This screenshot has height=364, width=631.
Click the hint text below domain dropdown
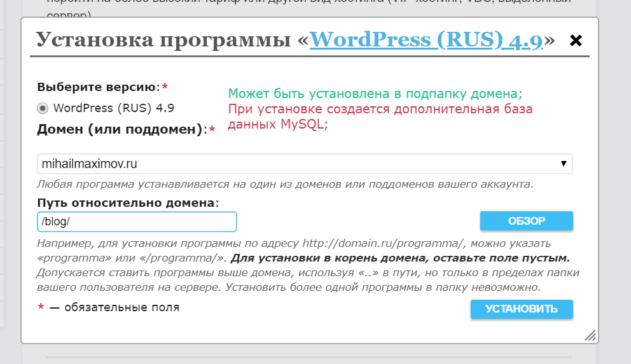284,185
